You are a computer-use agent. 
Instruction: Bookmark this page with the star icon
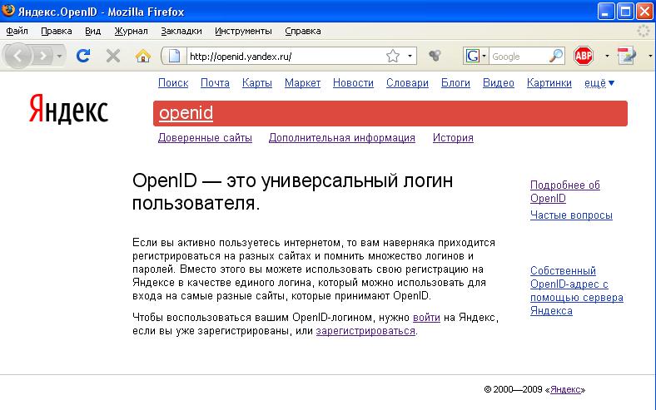tap(393, 56)
